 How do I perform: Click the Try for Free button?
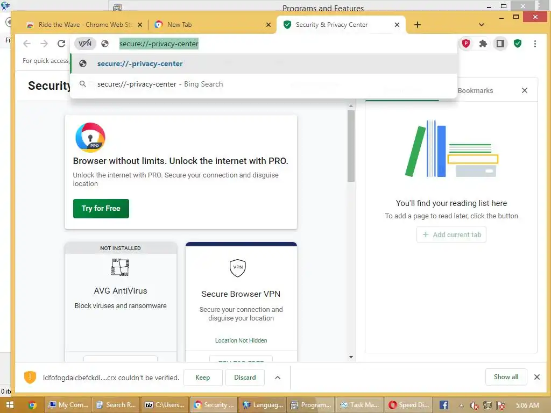click(x=101, y=208)
